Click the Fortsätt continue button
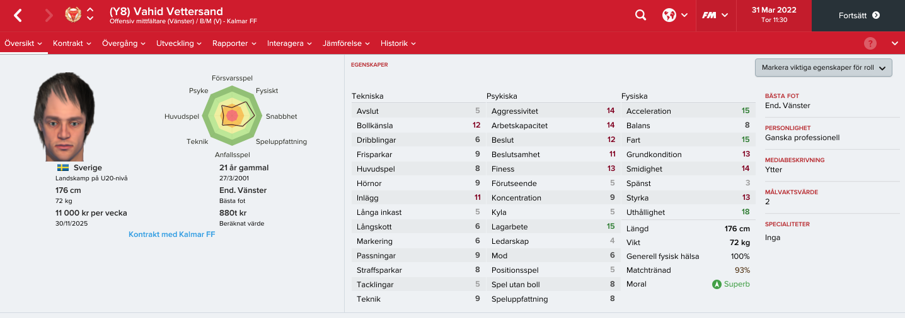The height and width of the screenshot is (318, 905). (858, 16)
